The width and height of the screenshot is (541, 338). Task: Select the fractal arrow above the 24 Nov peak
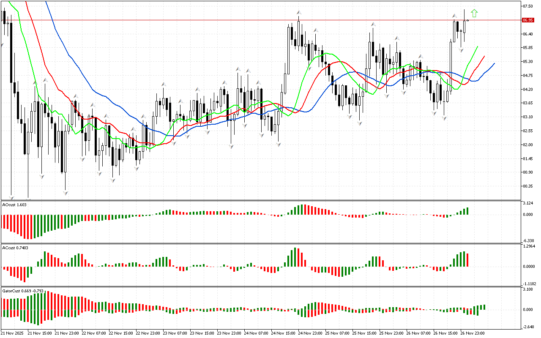point(299,13)
